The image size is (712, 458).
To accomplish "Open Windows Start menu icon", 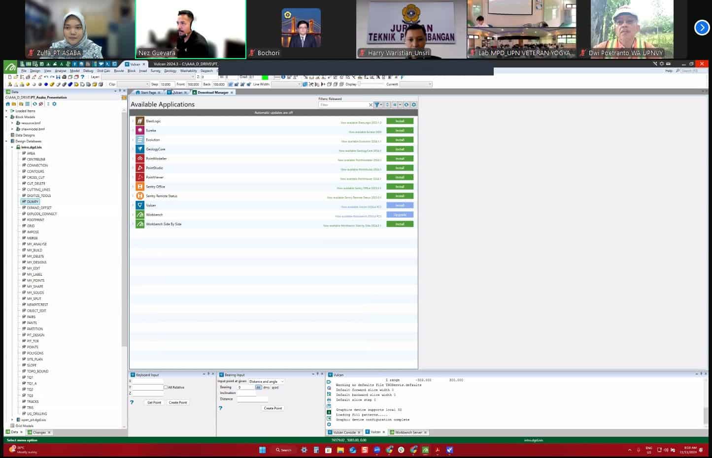I will pyautogui.click(x=263, y=450).
